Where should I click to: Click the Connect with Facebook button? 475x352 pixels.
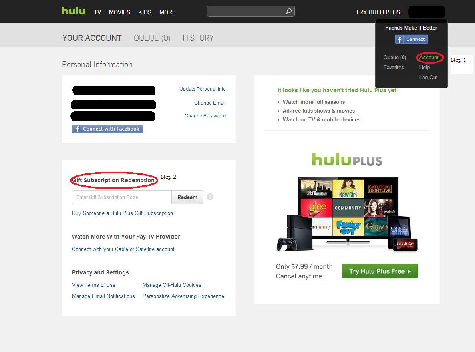pos(107,129)
